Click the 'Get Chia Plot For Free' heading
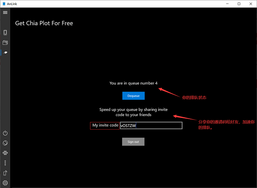This screenshot has width=257, height=188. coord(44,23)
